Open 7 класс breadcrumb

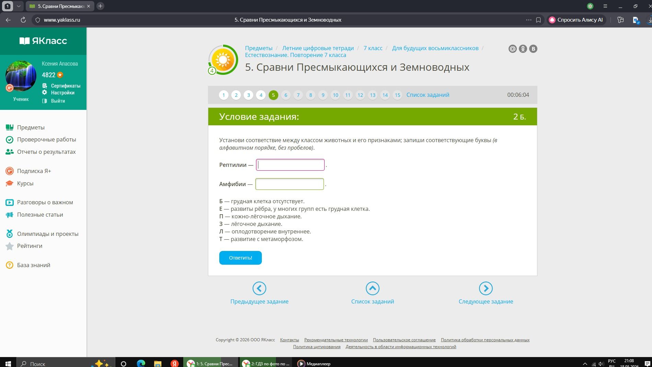tap(373, 48)
